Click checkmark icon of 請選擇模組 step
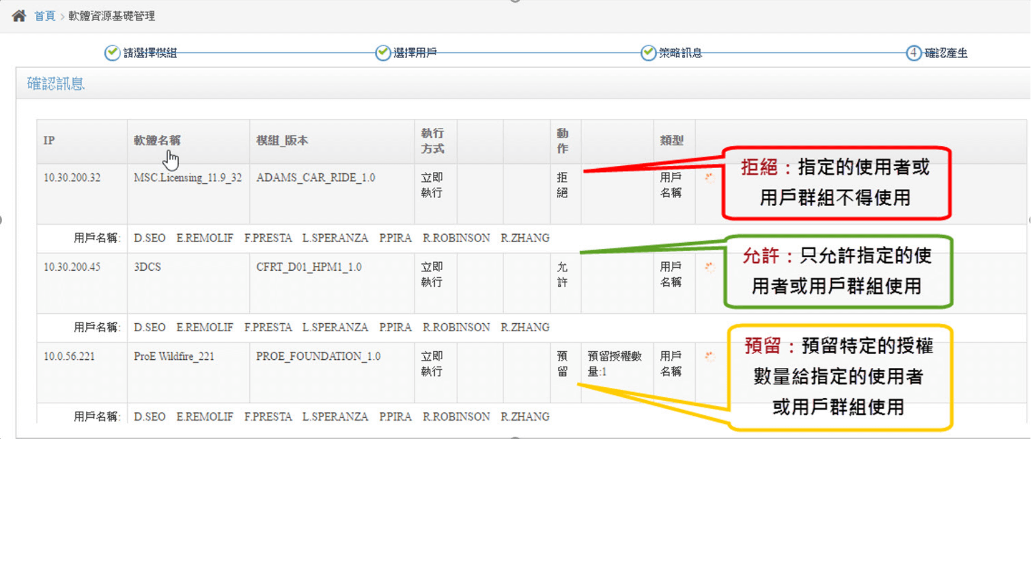This screenshot has width=1031, height=580. (112, 53)
